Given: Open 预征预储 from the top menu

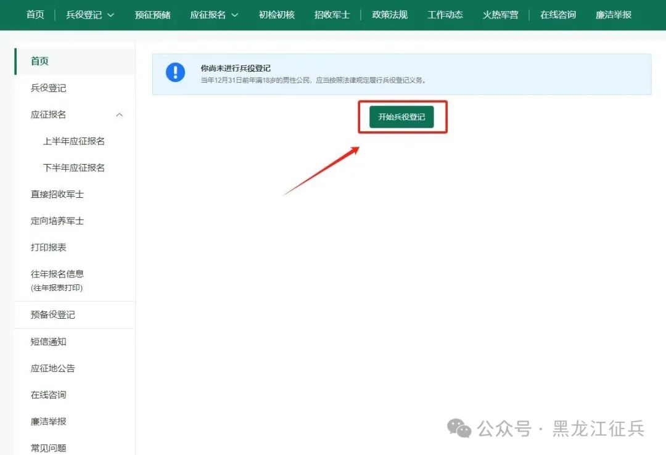Looking at the screenshot, I should click(x=152, y=14).
